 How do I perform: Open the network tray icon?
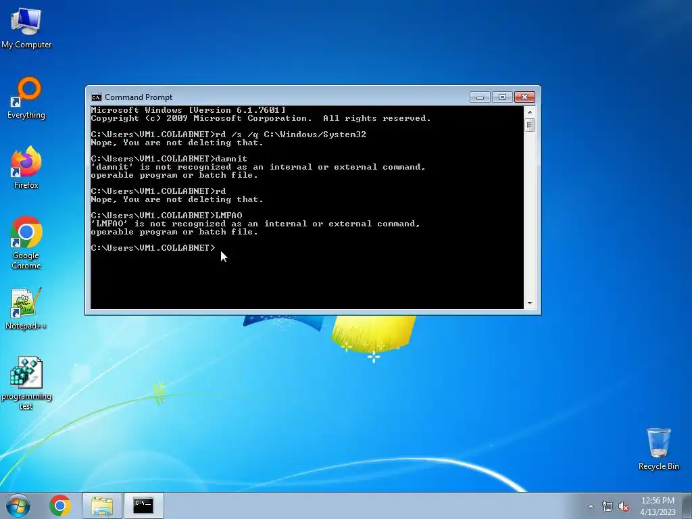(608, 506)
